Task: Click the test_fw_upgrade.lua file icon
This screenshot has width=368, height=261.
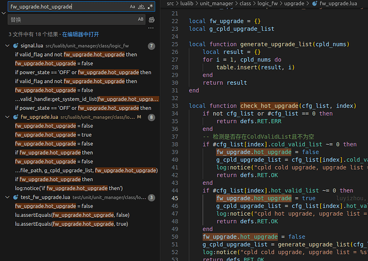Action: (15, 198)
